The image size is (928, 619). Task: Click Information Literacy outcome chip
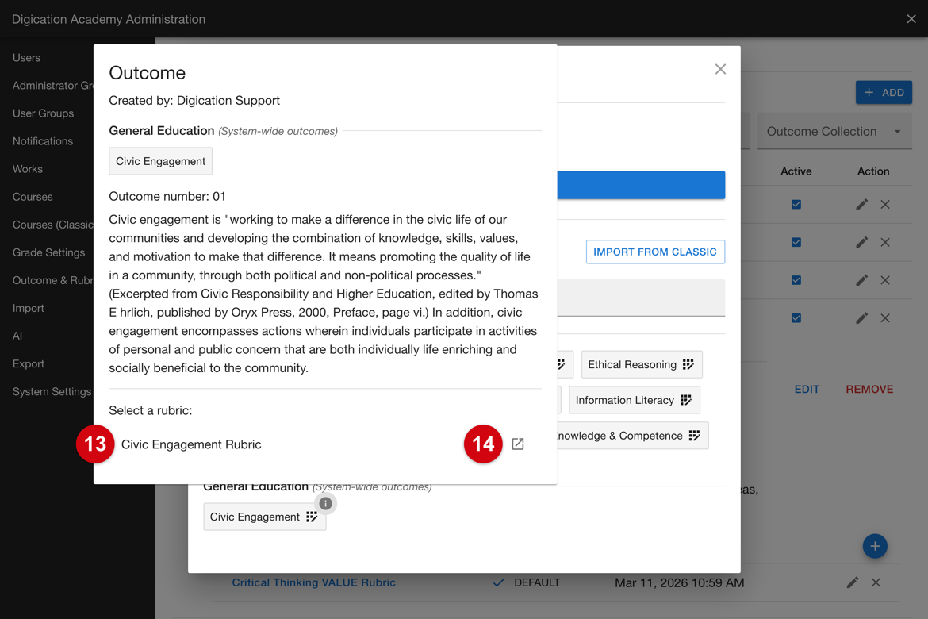635,401
